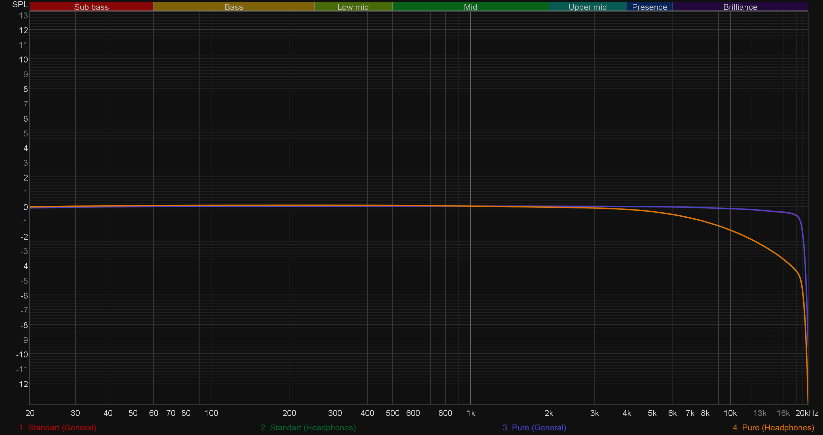The image size is (823, 435).
Task: Click the Brilliance band header
Action: 740,7
